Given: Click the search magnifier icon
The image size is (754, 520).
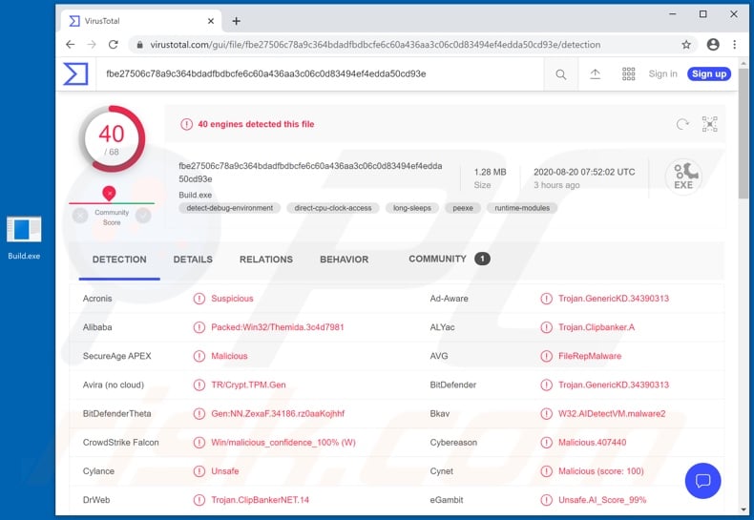Looking at the screenshot, I should pyautogui.click(x=560, y=74).
